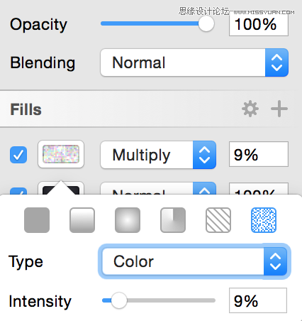302x321 pixels.
Task: Open the second fill's Normal blend dropdown
Action: point(158,188)
